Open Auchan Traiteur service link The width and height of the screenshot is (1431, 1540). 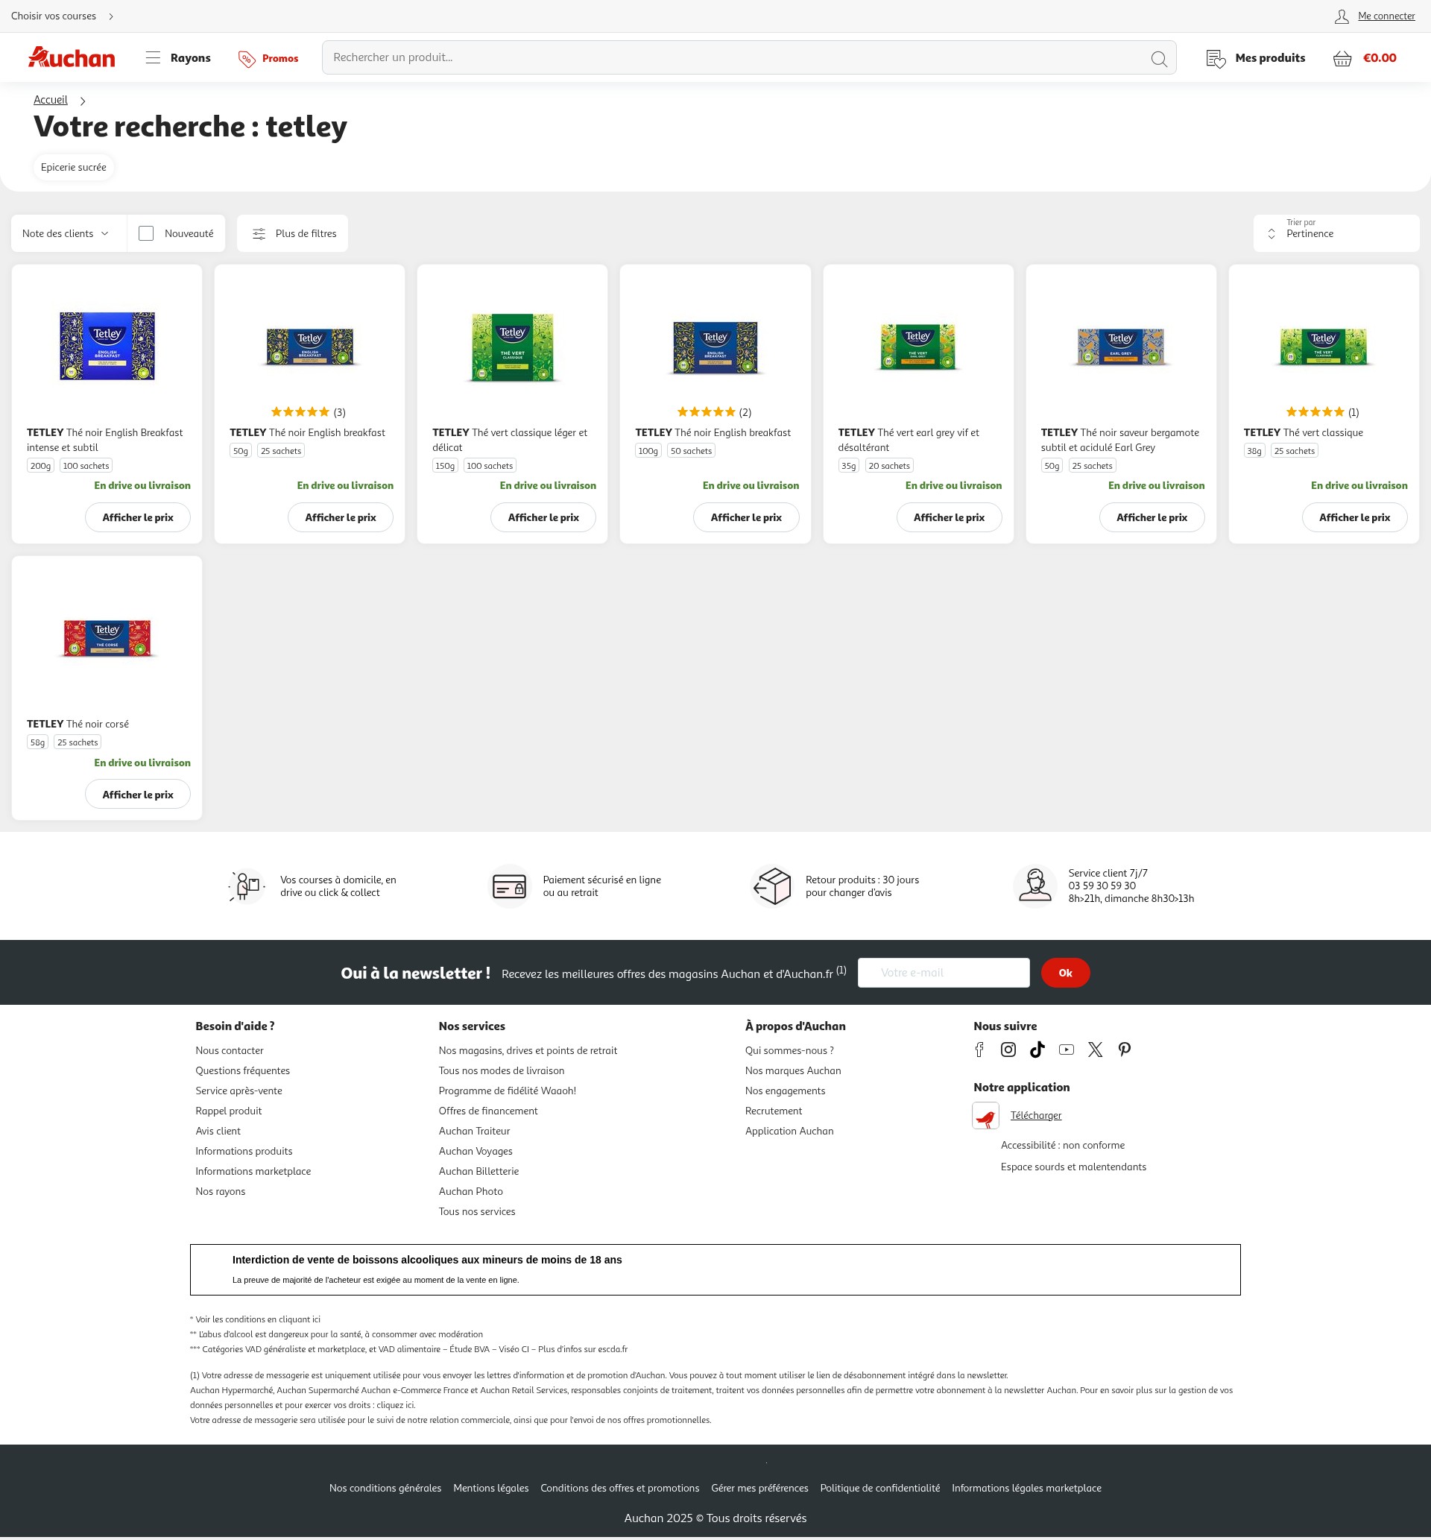(474, 1131)
